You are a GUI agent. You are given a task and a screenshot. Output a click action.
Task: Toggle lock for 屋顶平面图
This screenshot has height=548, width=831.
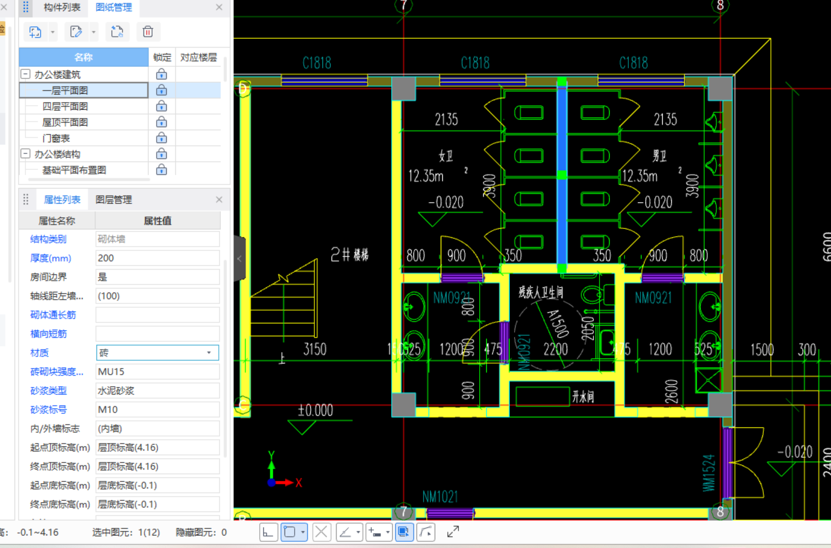point(161,122)
